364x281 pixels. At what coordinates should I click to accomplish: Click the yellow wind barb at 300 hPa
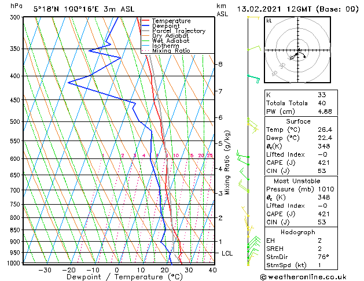pos(253,17)
